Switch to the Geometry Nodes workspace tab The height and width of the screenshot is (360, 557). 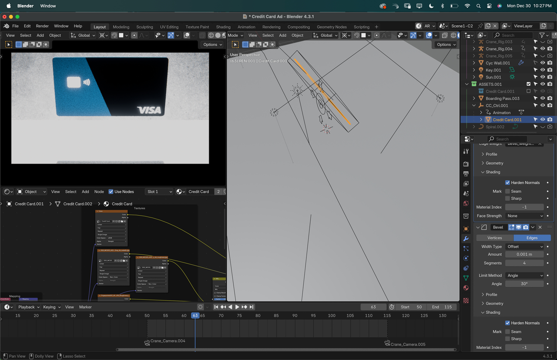point(332,27)
